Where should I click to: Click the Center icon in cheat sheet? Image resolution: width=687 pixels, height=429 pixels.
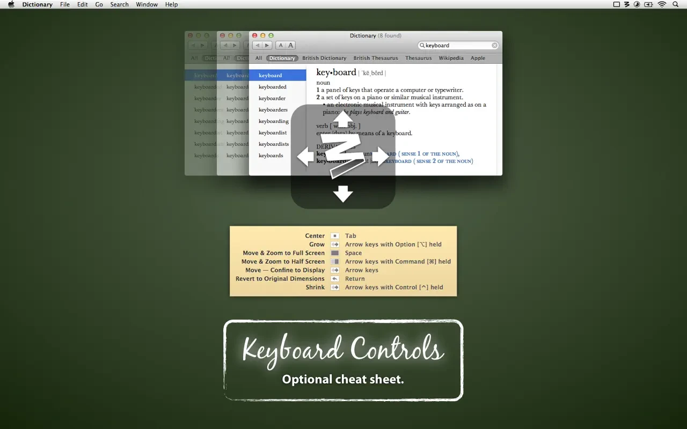point(335,236)
